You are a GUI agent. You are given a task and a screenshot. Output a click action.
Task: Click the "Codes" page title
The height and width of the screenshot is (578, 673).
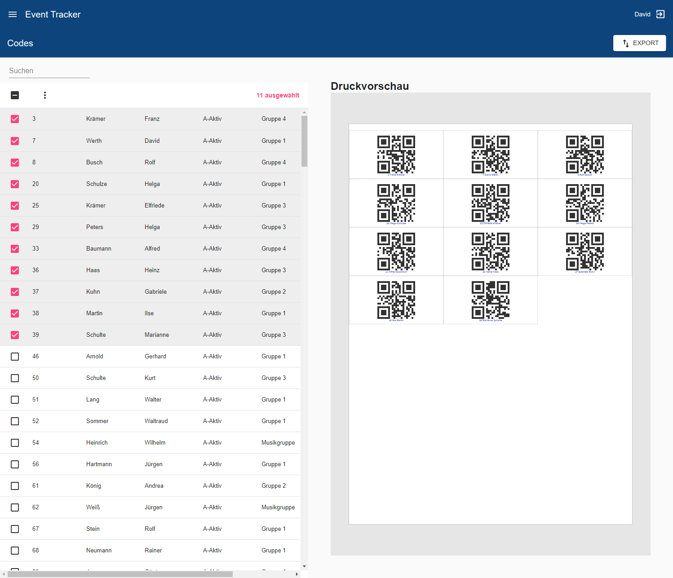click(x=20, y=43)
